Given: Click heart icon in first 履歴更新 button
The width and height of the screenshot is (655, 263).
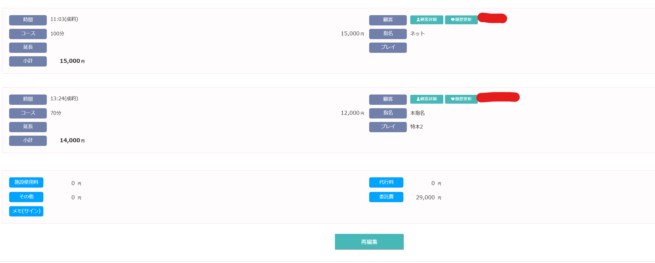Looking at the screenshot, I should tap(452, 20).
